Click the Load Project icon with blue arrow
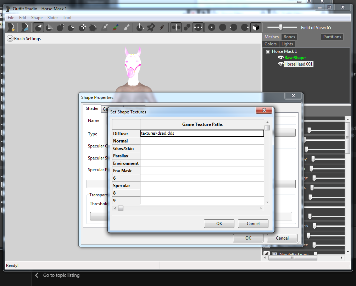 point(25,27)
